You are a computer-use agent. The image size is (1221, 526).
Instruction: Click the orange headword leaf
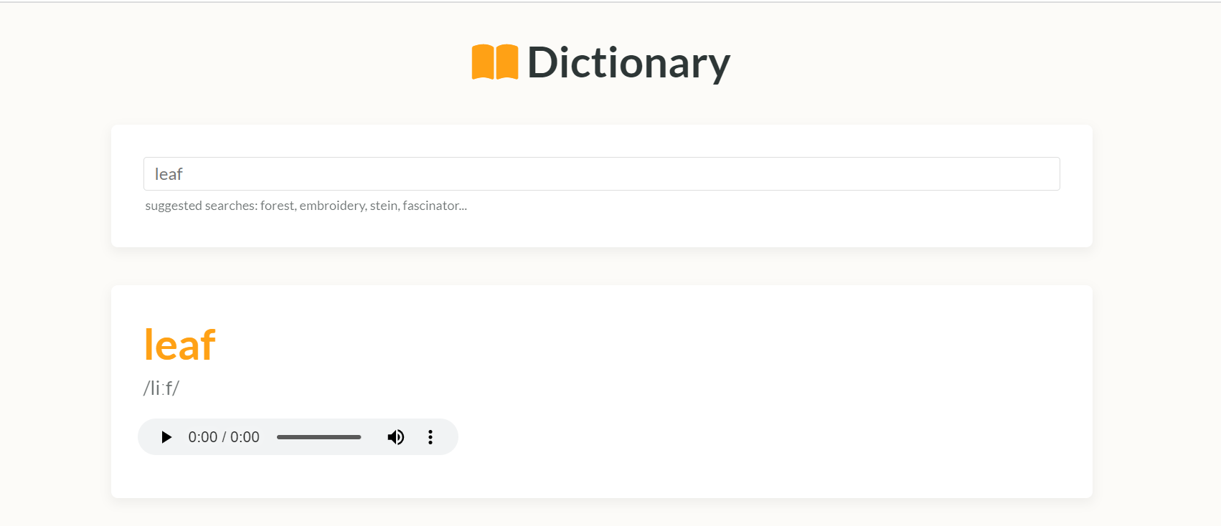[x=179, y=344]
